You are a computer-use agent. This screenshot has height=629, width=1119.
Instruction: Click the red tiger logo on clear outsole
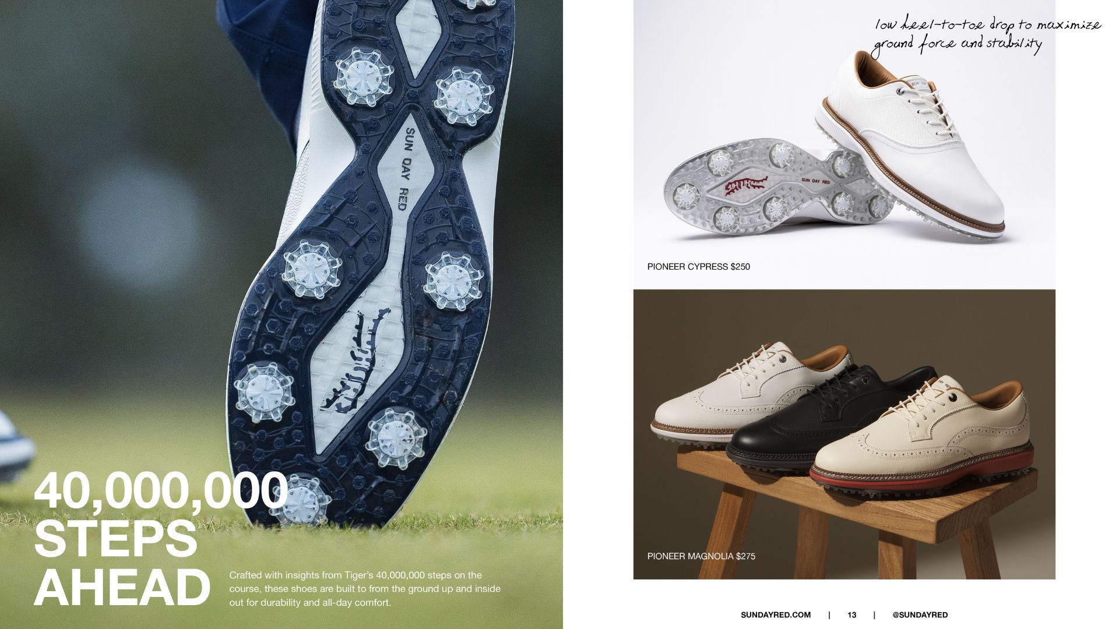pos(748,185)
